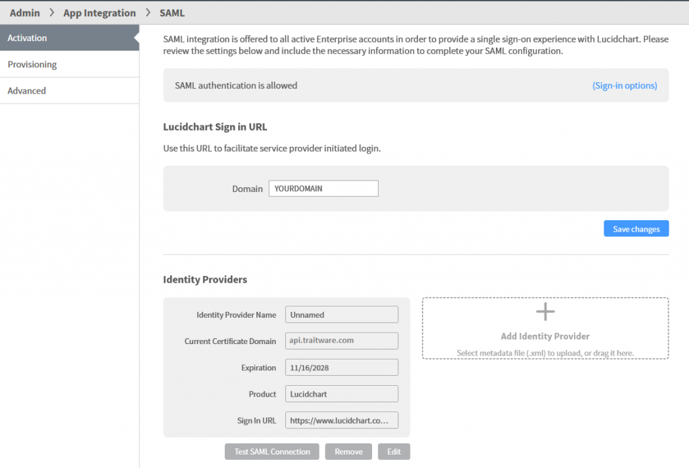Click the 'Use this URL to facilitate' text
The image size is (689, 468).
[272, 148]
